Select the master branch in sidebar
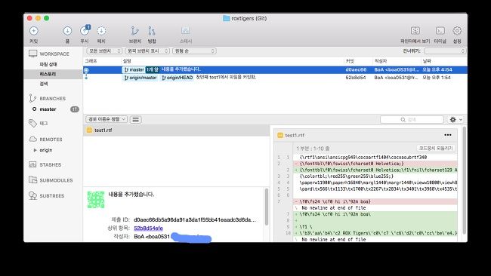The width and height of the screenshot is (491, 276). click(48, 109)
